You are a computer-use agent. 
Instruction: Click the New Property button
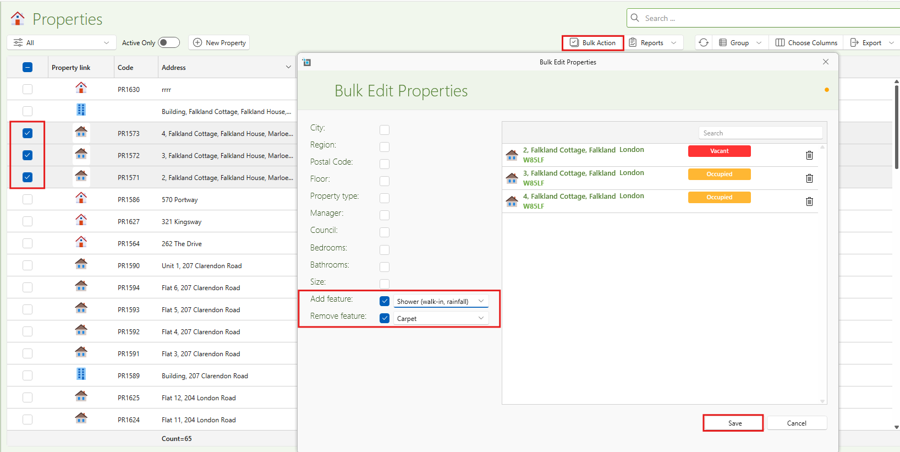pyautogui.click(x=219, y=42)
